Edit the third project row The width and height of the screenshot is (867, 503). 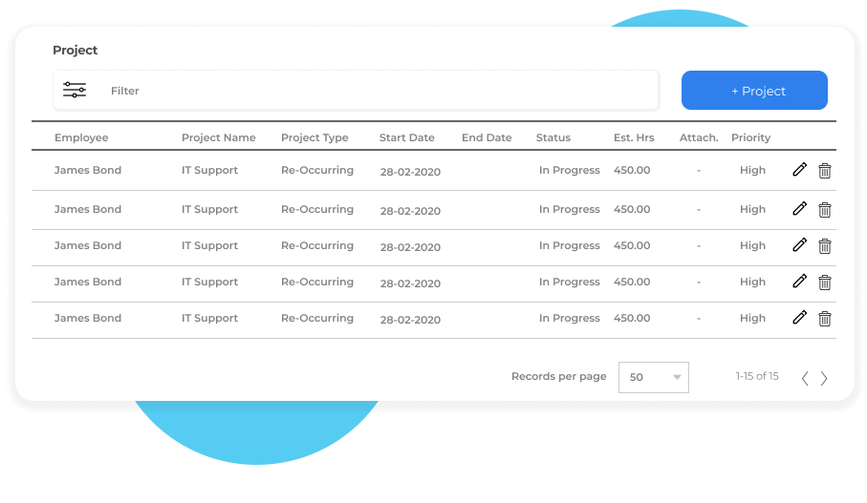[800, 245]
